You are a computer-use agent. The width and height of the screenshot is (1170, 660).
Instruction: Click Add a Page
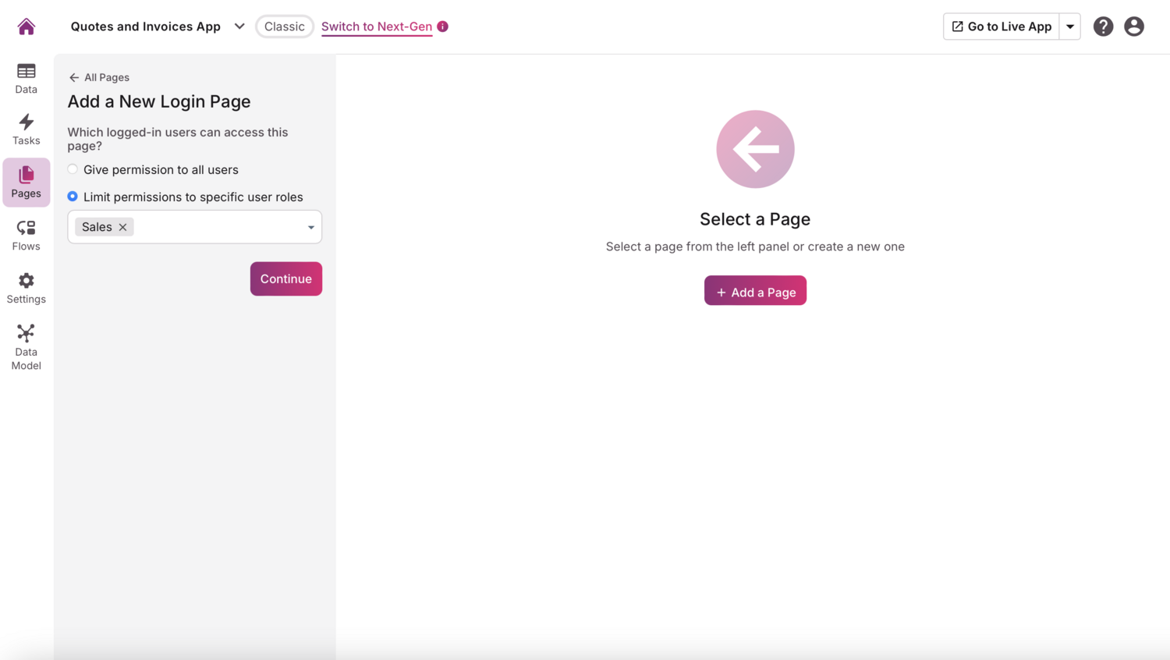tap(754, 290)
